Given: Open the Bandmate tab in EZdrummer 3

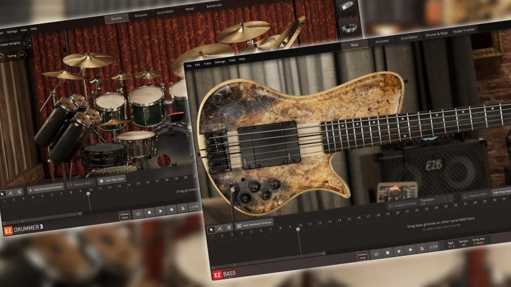Looking at the screenshot, I should click(x=214, y=6).
